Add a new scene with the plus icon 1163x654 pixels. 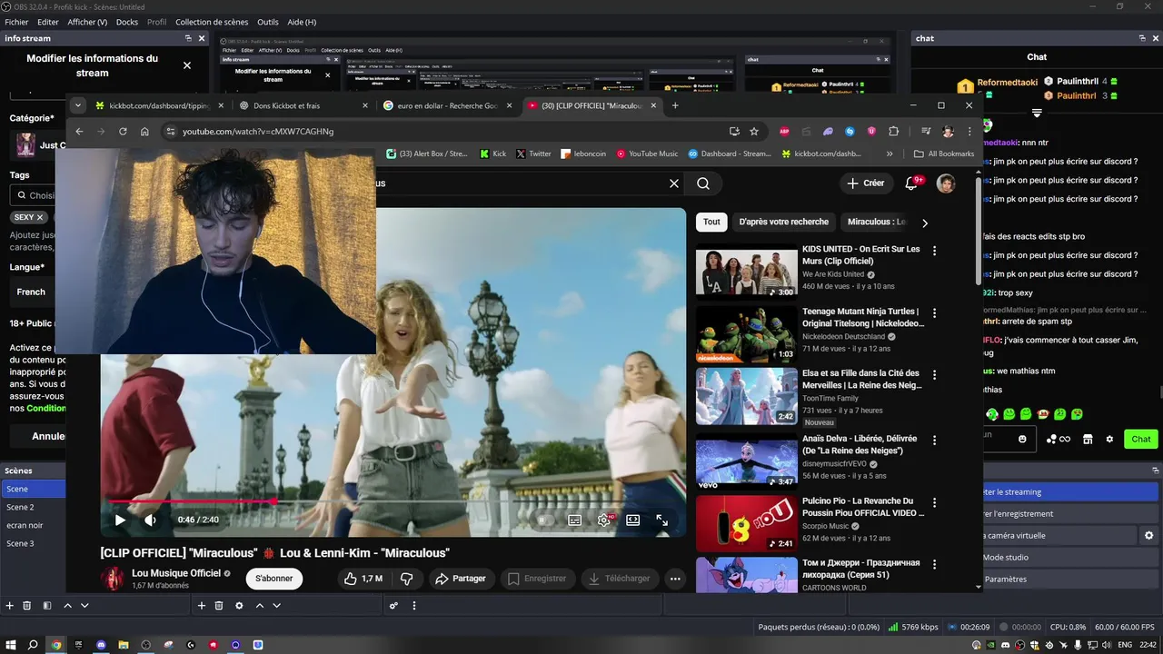click(x=9, y=606)
